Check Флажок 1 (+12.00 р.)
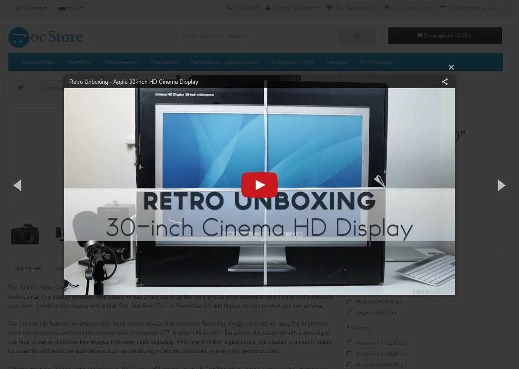 [349, 343]
